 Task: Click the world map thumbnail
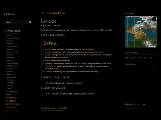click(141, 32)
